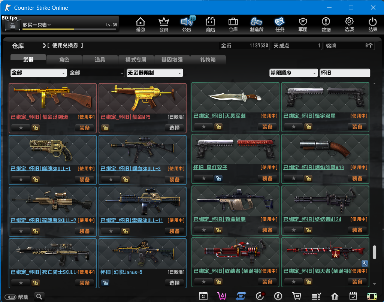Image resolution: width=384 pixels, height=302 pixels.
Task: Click the 怀旧 search input field
Action: (345, 73)
